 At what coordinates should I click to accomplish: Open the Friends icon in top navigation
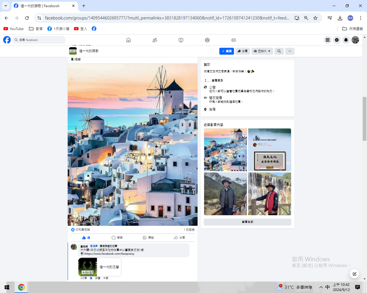tap(155, 40)
